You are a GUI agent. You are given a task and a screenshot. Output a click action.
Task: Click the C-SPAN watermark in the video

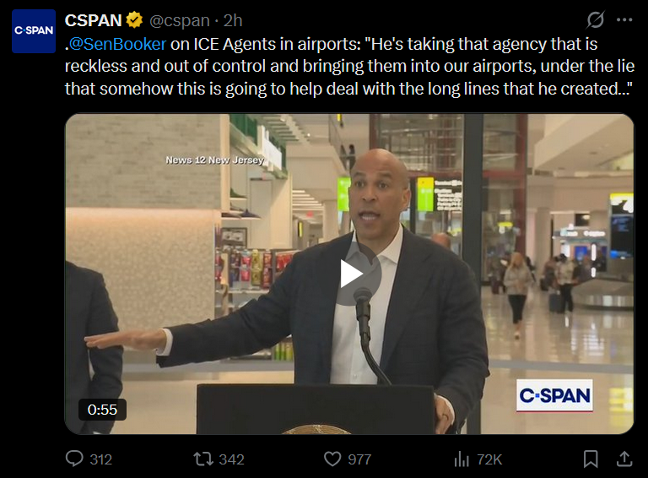click(554, 396)
